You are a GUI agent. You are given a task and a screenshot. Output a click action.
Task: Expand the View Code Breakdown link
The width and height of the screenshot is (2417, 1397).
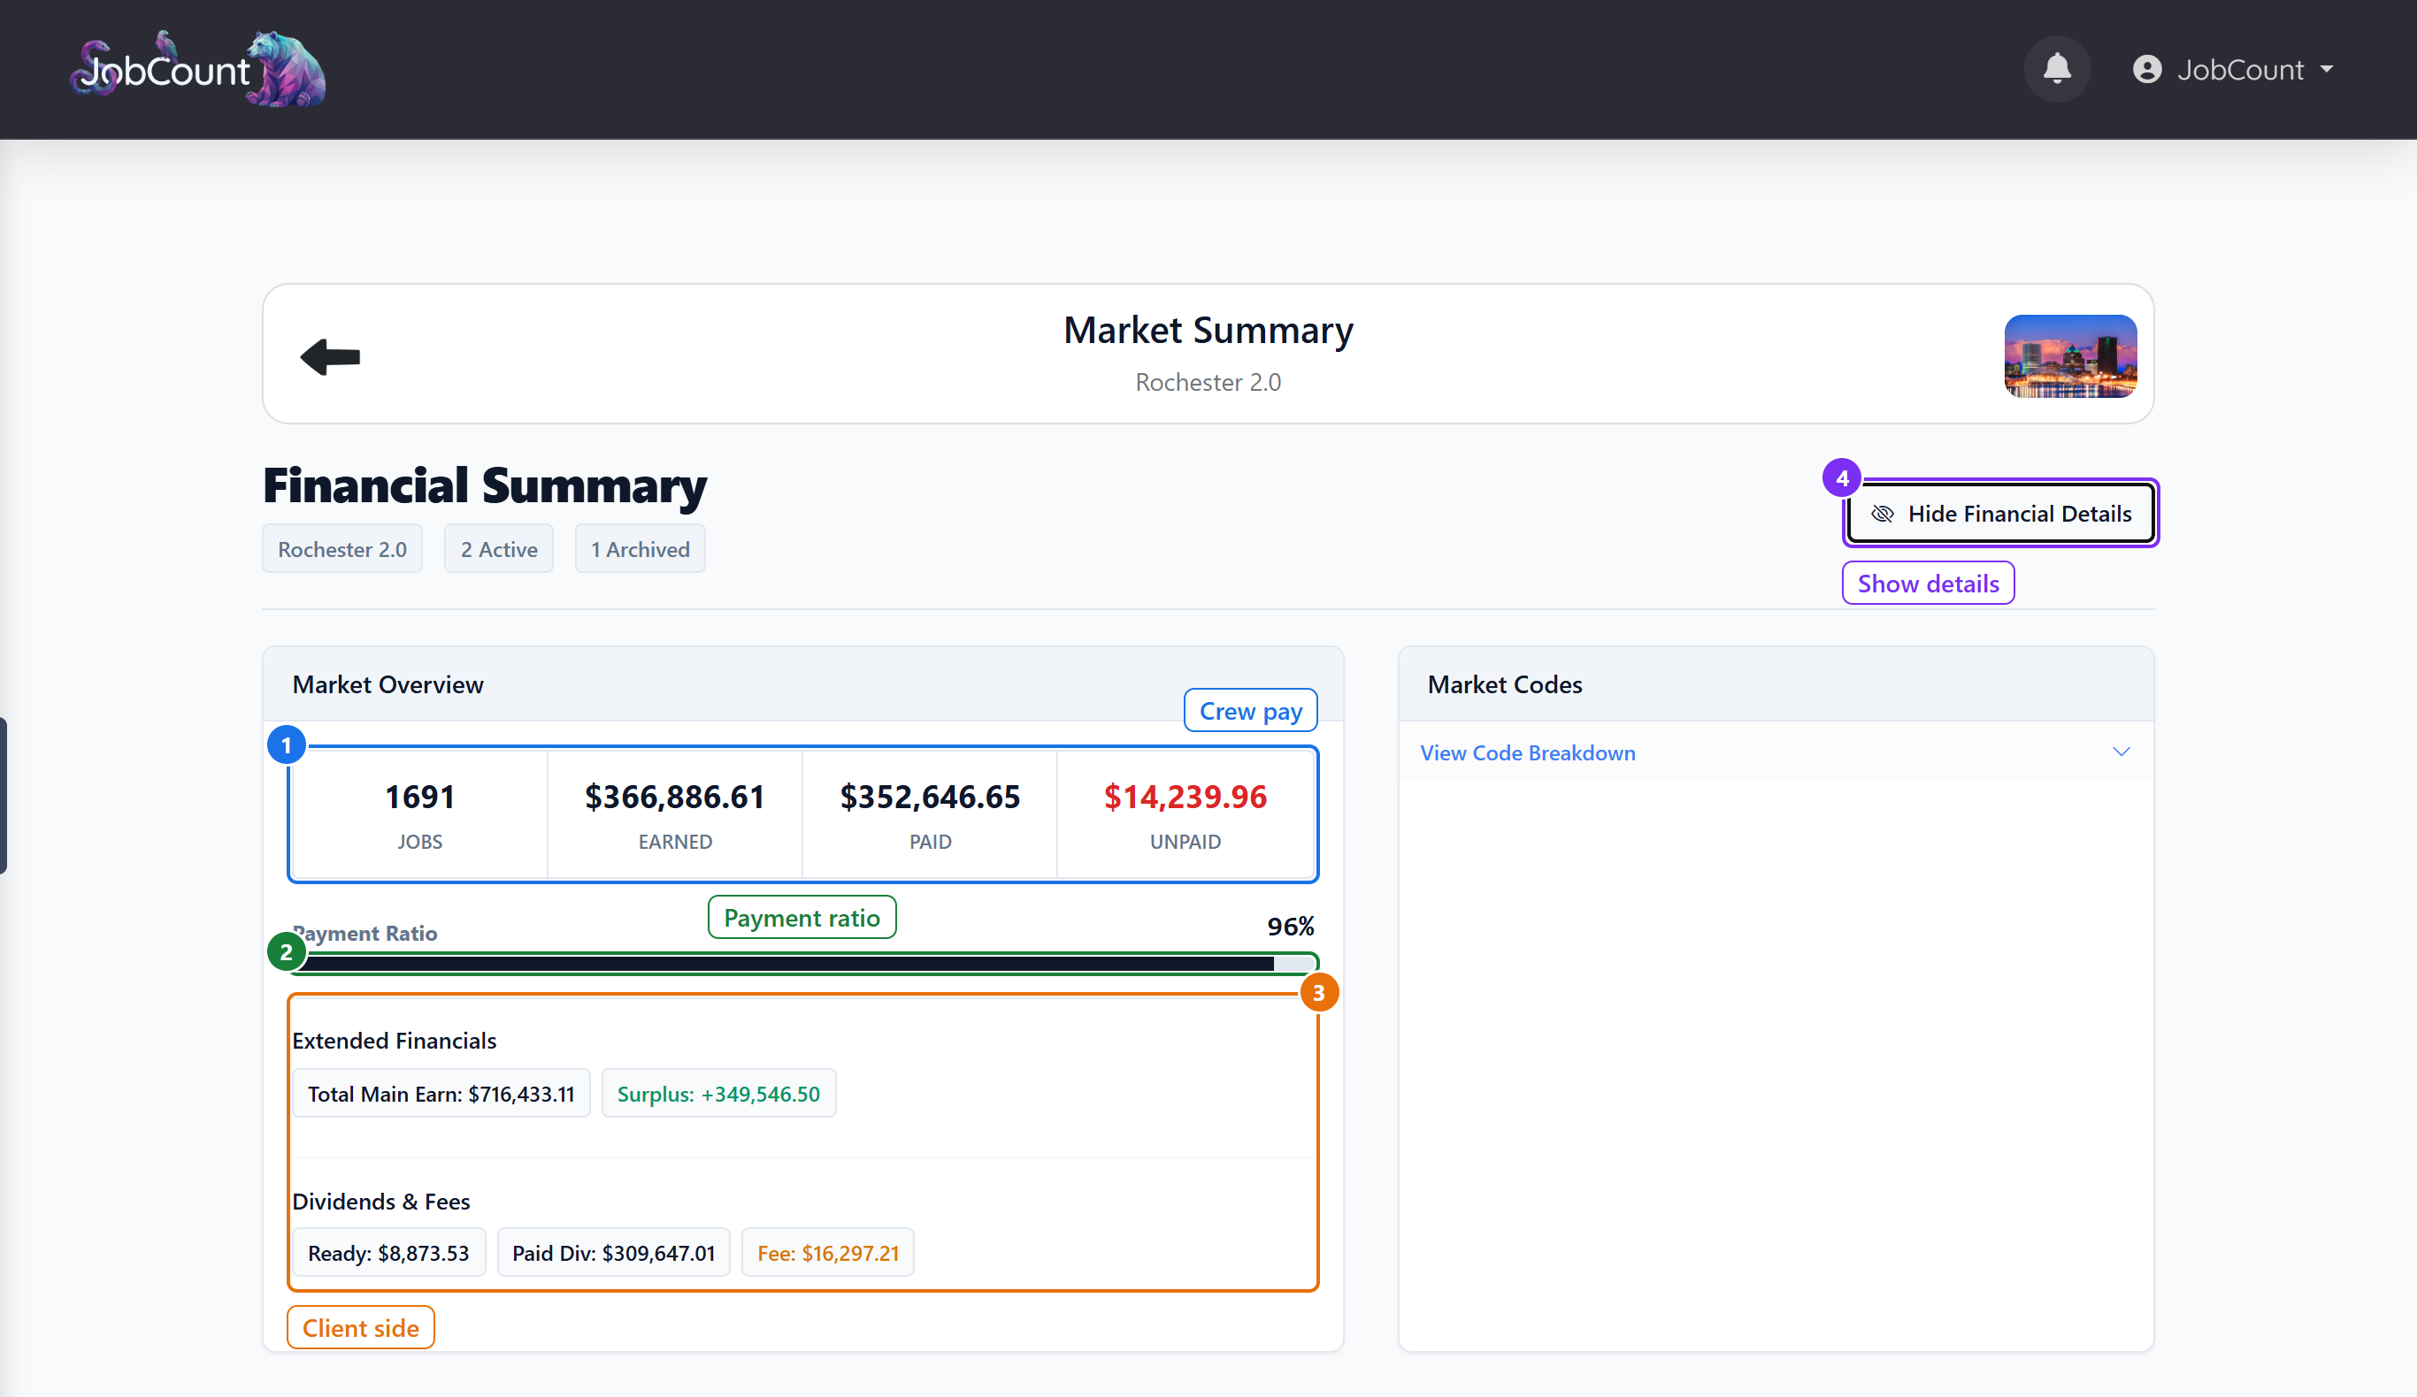(x=1527, y=752)
